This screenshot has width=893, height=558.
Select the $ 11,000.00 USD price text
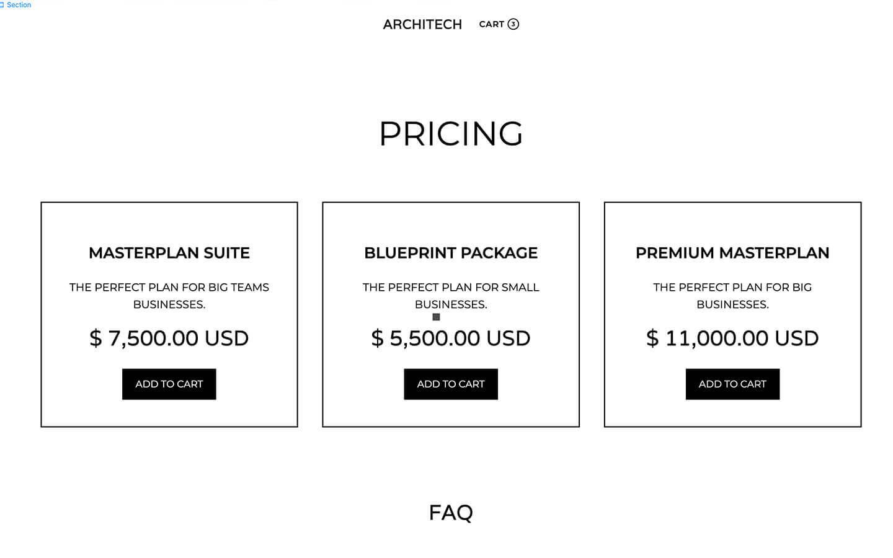pos(732,338)
